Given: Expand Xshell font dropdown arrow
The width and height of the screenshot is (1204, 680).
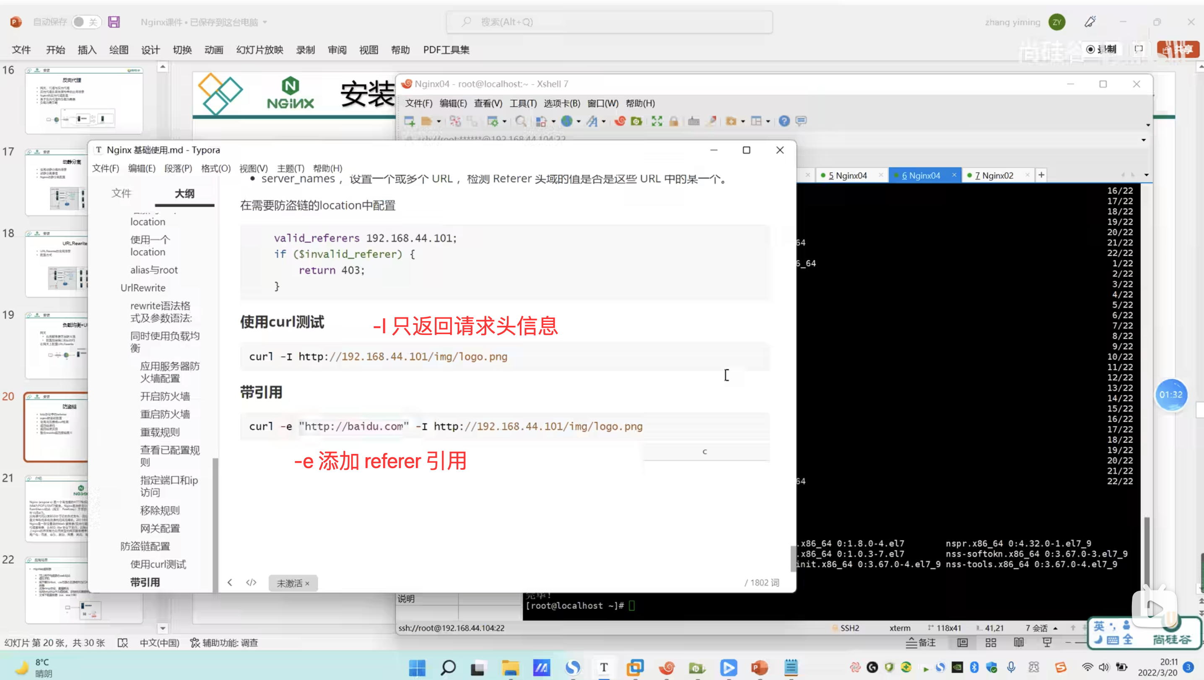Looking at the screenshot, I should [604, 122].
